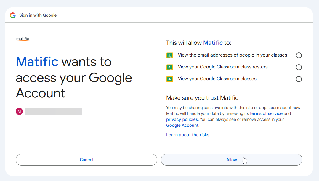Open info for class rosters permission
This screenshot has width=319, height=181.
point(299,67)
